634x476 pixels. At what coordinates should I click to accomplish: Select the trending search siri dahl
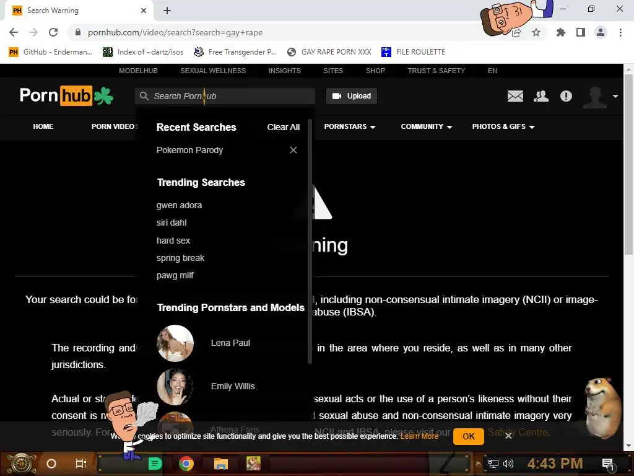coord(172,223)
